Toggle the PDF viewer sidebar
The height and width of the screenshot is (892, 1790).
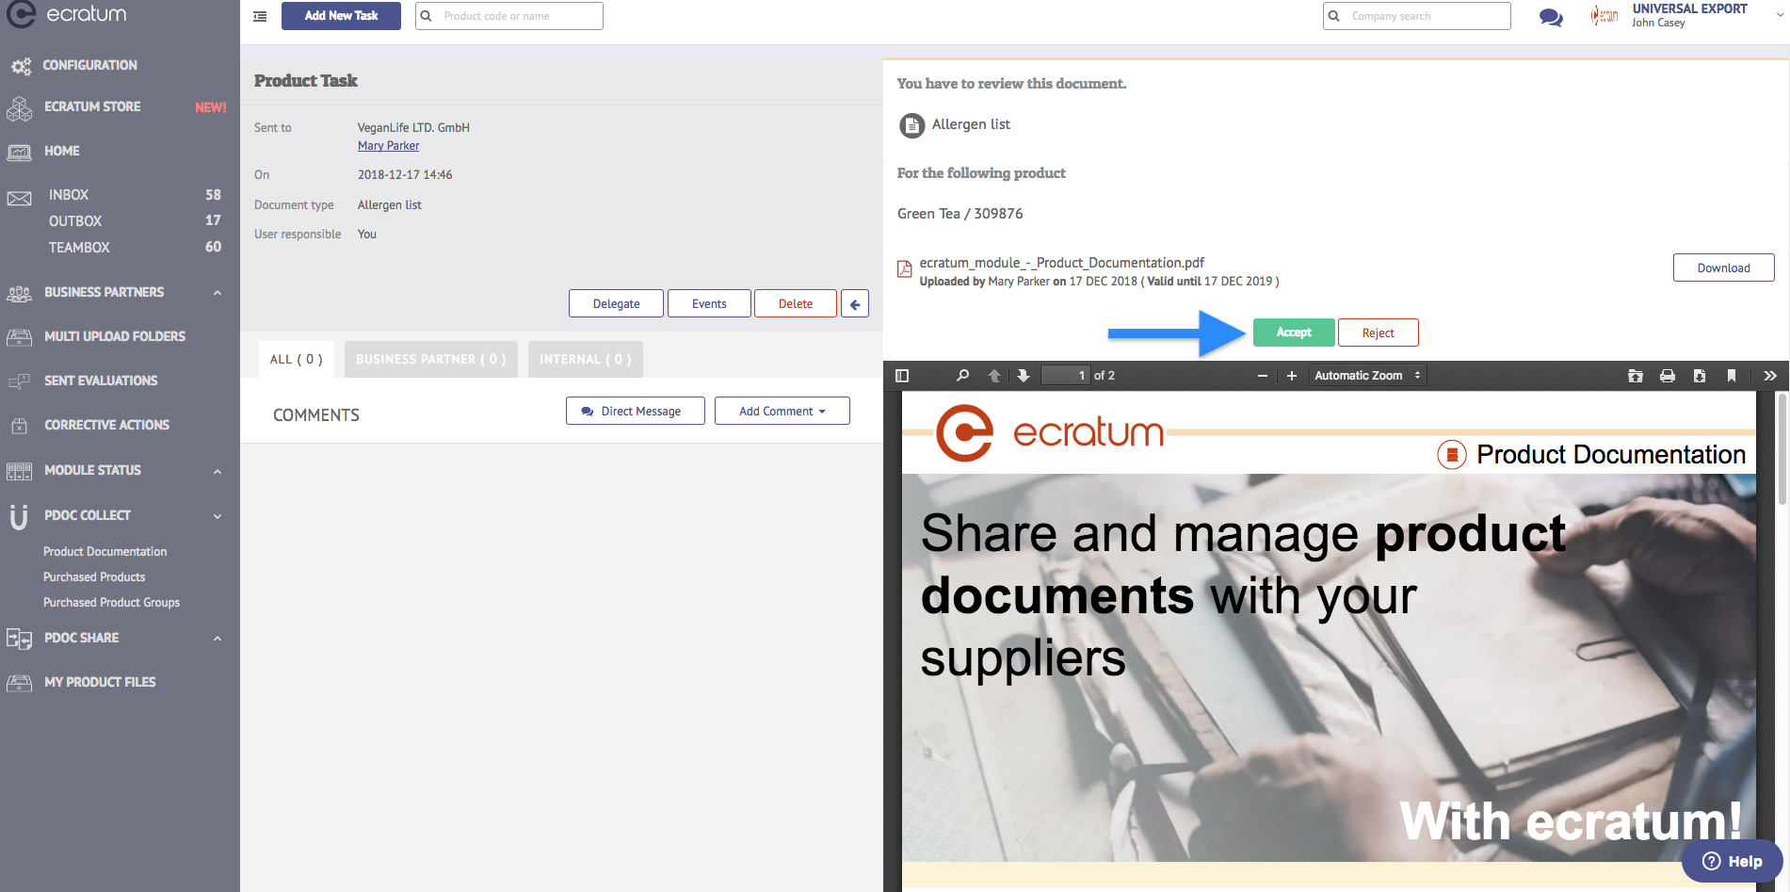coord(902,376)
